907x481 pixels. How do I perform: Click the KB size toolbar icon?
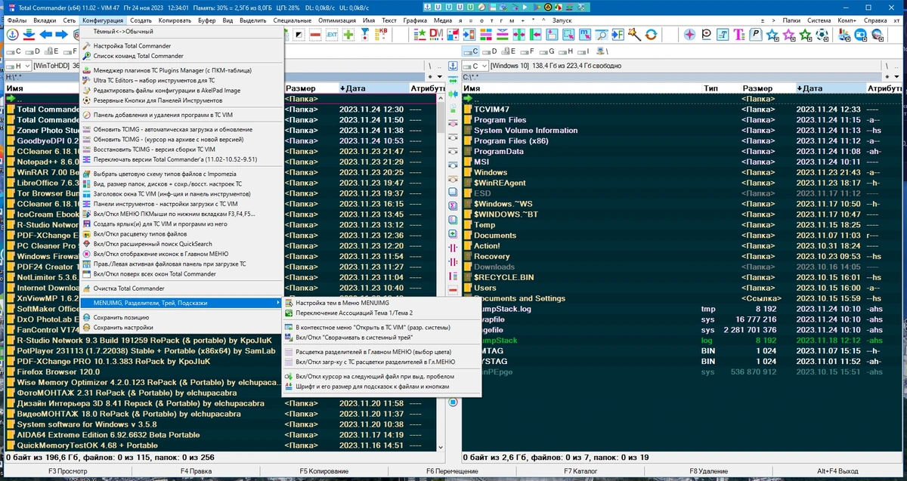[x=382, y=34]
